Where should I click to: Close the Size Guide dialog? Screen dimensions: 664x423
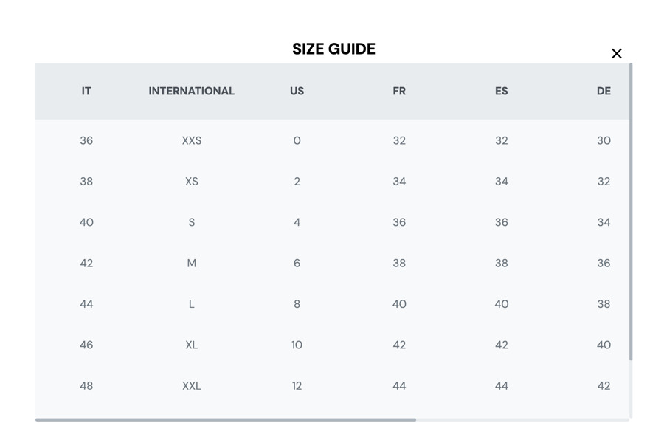point(617,53)
